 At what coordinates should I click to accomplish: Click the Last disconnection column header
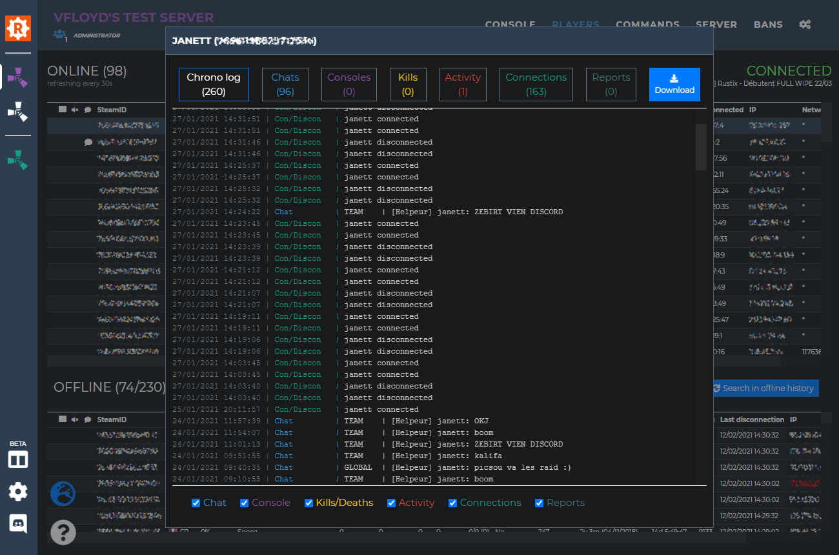[x=752, y=419]
